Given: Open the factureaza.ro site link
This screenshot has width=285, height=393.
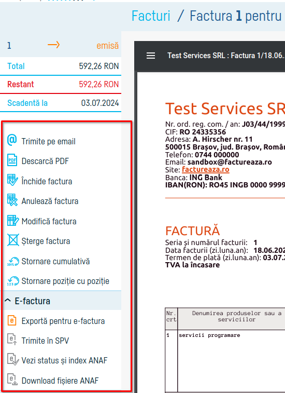Looking at the screenshot, I should (205, 169).
